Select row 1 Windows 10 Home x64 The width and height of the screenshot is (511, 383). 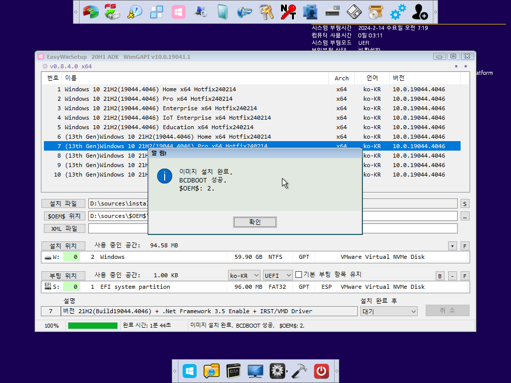point(252,89)
